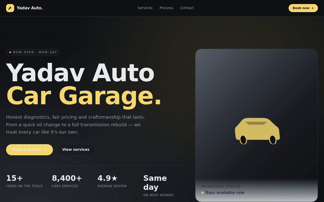Click the View services button

click(76, 150)
